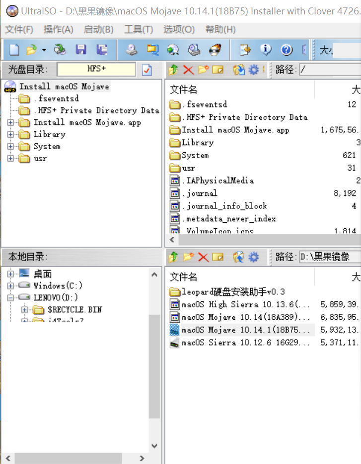
Task: Create a new folder in the local panel
Action: (x=188, y=257)
